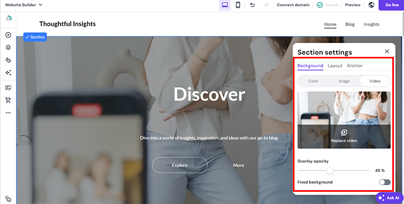Open the Ask AI assistant button
The image size is (404, 204).
(389, 198)
